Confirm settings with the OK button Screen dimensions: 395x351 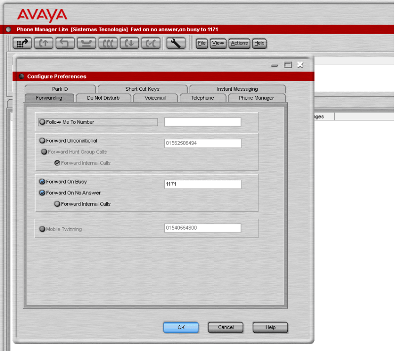pyautogui.click(x=181, y=327)
